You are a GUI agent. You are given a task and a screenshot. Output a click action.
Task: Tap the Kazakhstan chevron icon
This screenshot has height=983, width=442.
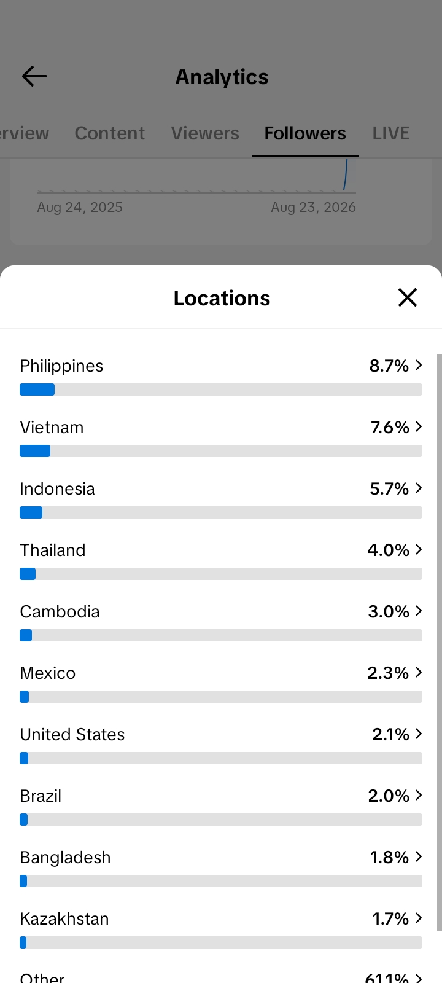pos(419,918)
